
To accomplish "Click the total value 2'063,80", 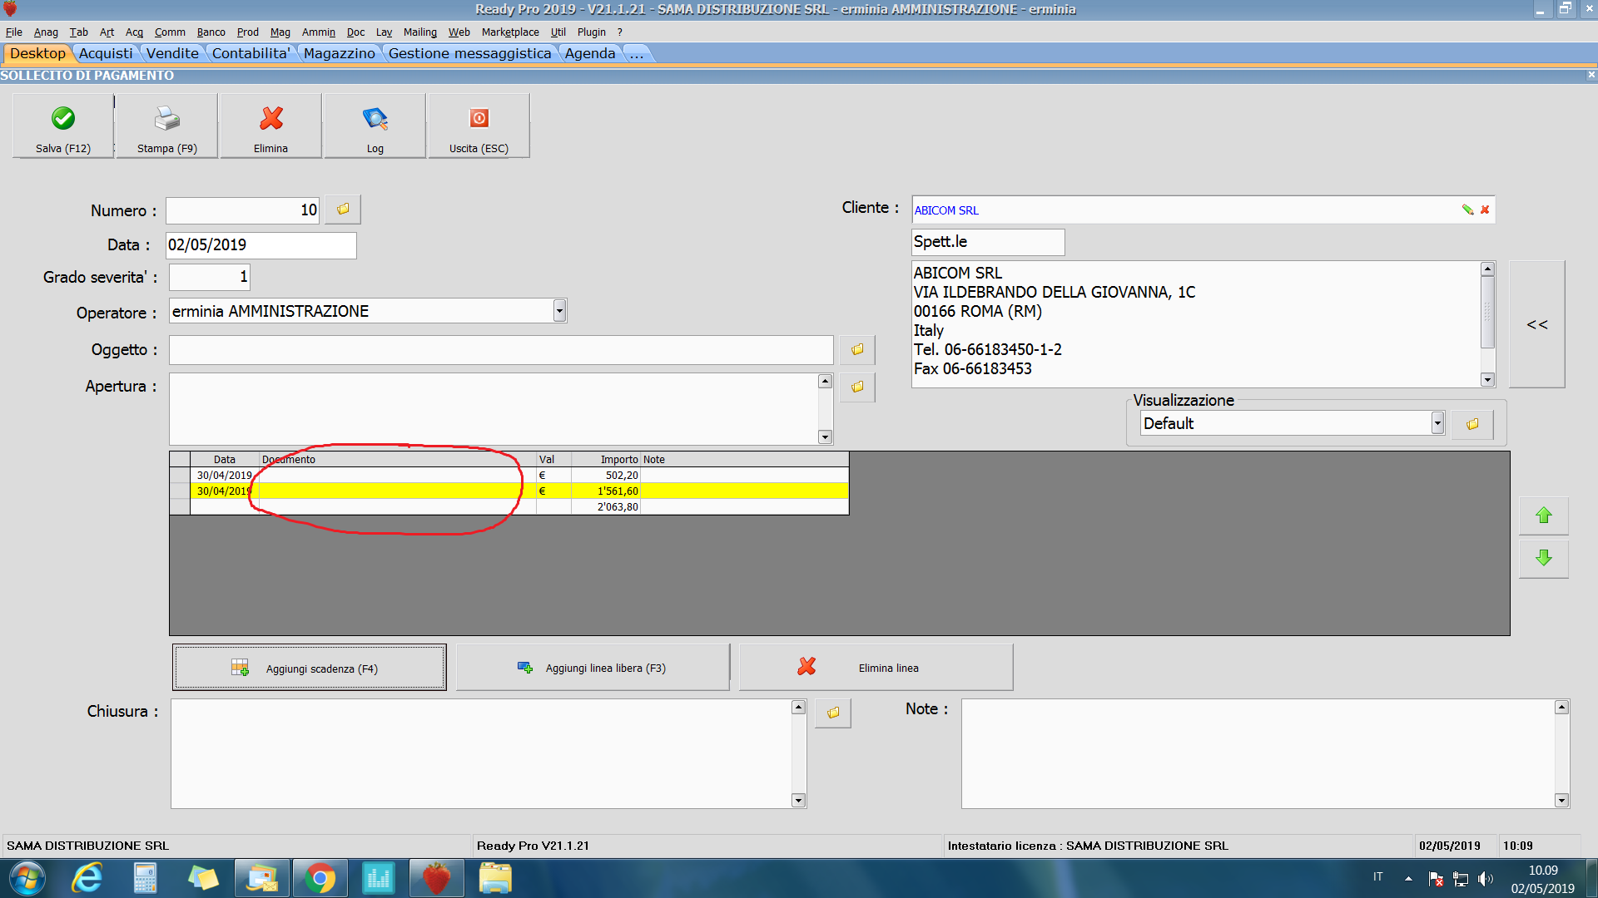I will [x=618, y=507].
